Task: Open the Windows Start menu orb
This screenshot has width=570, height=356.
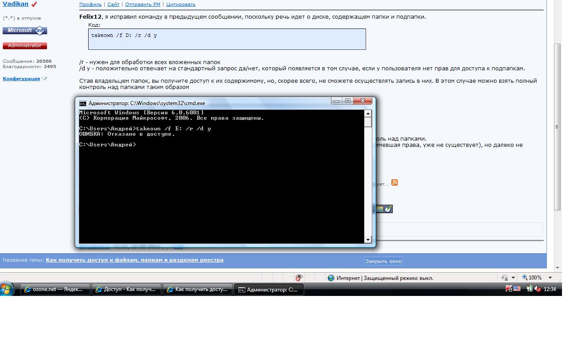Action: click(x=6, y=289)
